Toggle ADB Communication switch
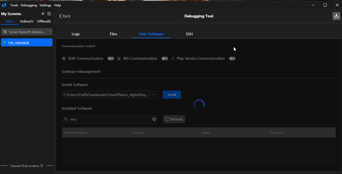Viewport: 342px width, 174px height. point(111,58)
